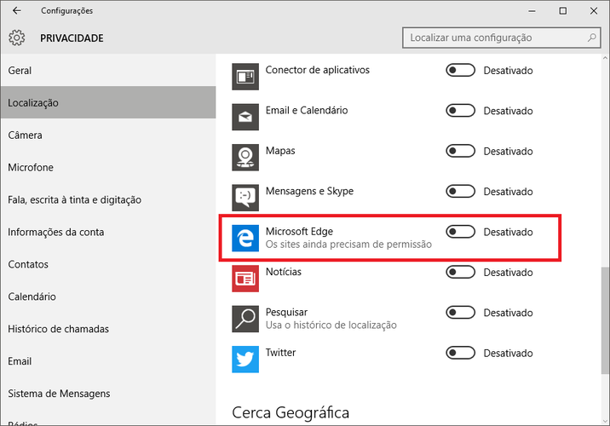Click the Notícias app icon
610x426 pixels.
click(245, 279)
